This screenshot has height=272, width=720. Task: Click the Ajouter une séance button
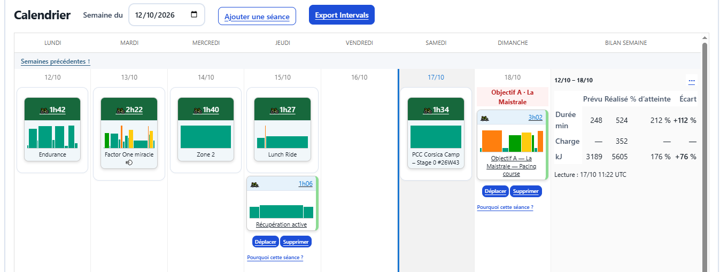tap(257, 17)
